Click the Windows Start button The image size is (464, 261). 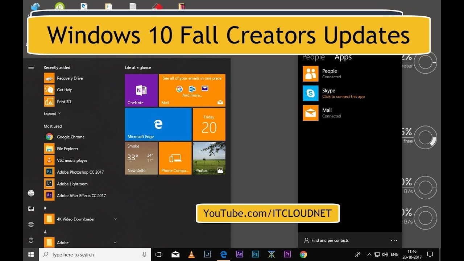click(x=31, y=254)
